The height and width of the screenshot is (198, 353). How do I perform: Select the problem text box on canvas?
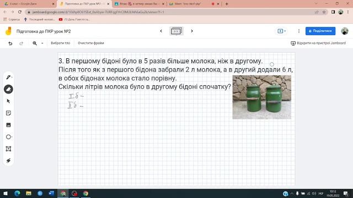click(175, 74)
